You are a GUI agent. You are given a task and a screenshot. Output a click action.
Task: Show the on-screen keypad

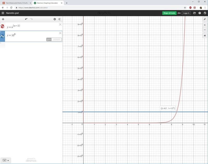5,160
